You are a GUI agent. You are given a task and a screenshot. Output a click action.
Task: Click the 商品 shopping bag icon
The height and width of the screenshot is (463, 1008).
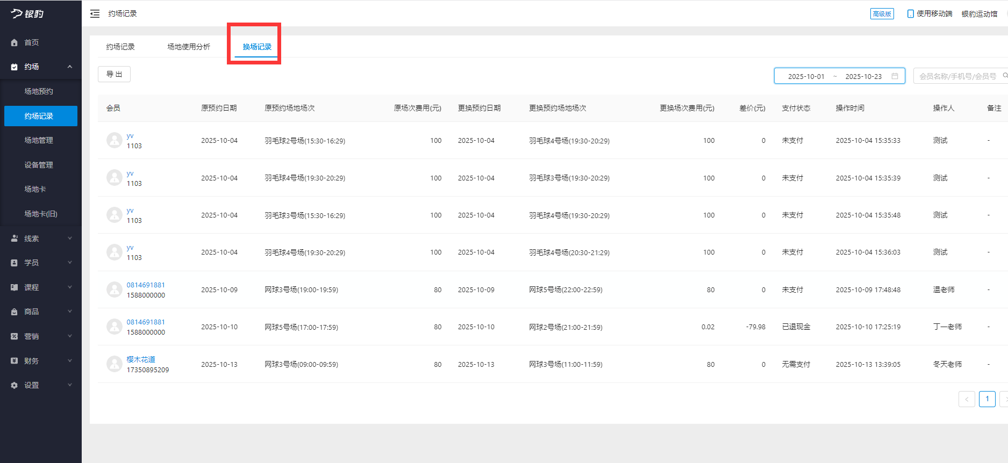(15, 312)
